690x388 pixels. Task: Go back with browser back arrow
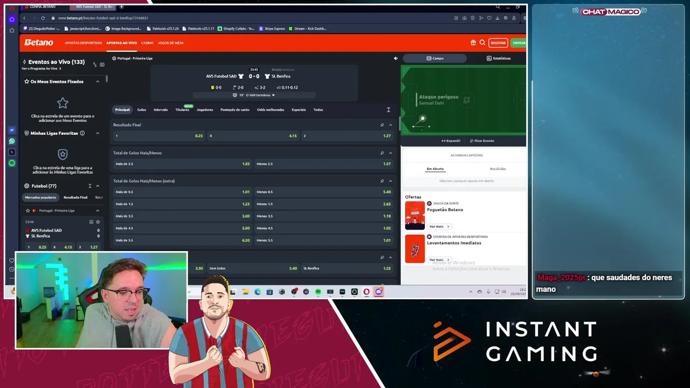click(24, 18)
